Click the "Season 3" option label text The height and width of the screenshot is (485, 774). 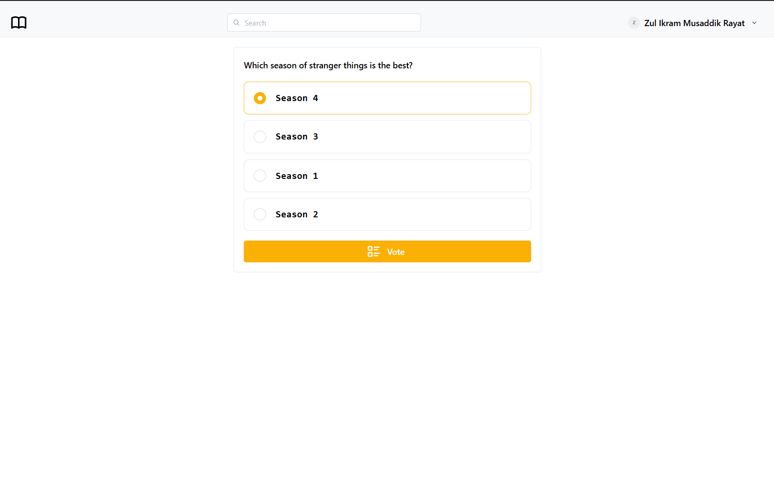[297, 137]
